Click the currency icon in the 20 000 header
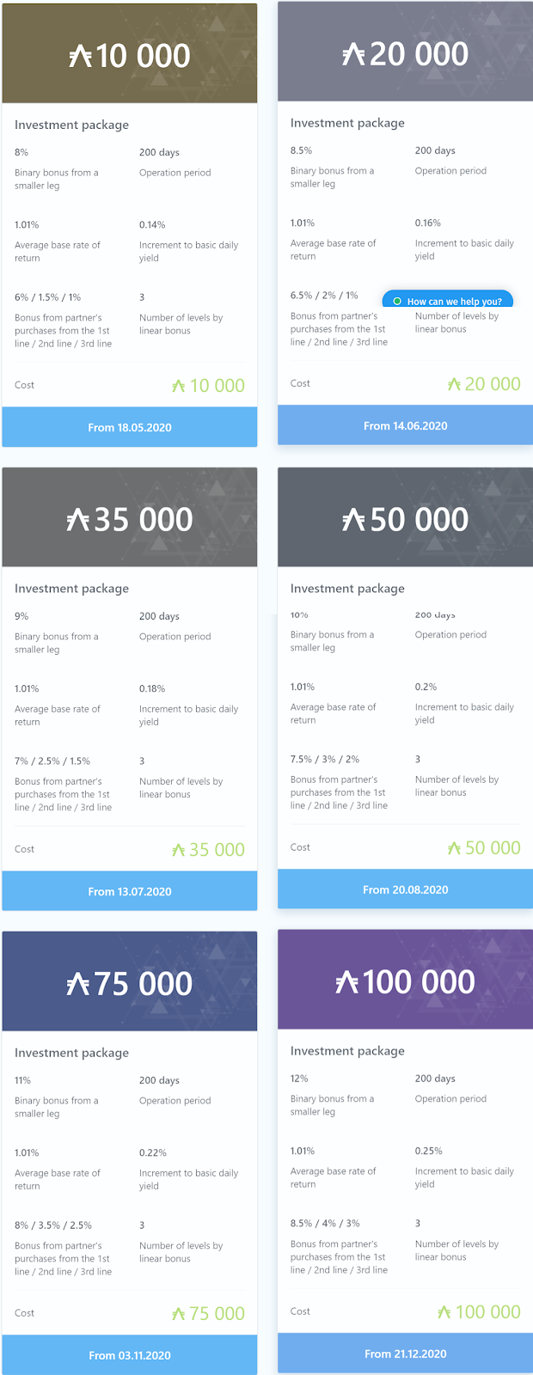Image resolution: width=533 pixels, height=1375 pixels. (353, 55)
